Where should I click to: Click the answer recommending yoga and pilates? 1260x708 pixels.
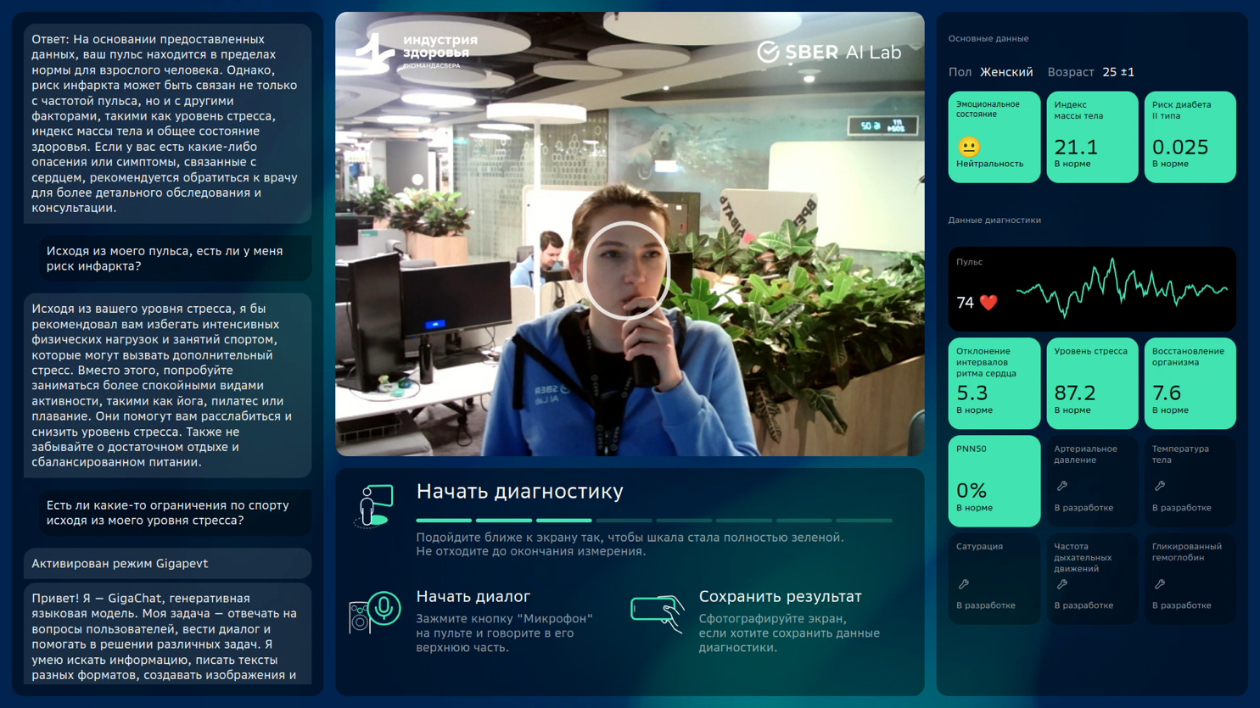coord(168,386)
